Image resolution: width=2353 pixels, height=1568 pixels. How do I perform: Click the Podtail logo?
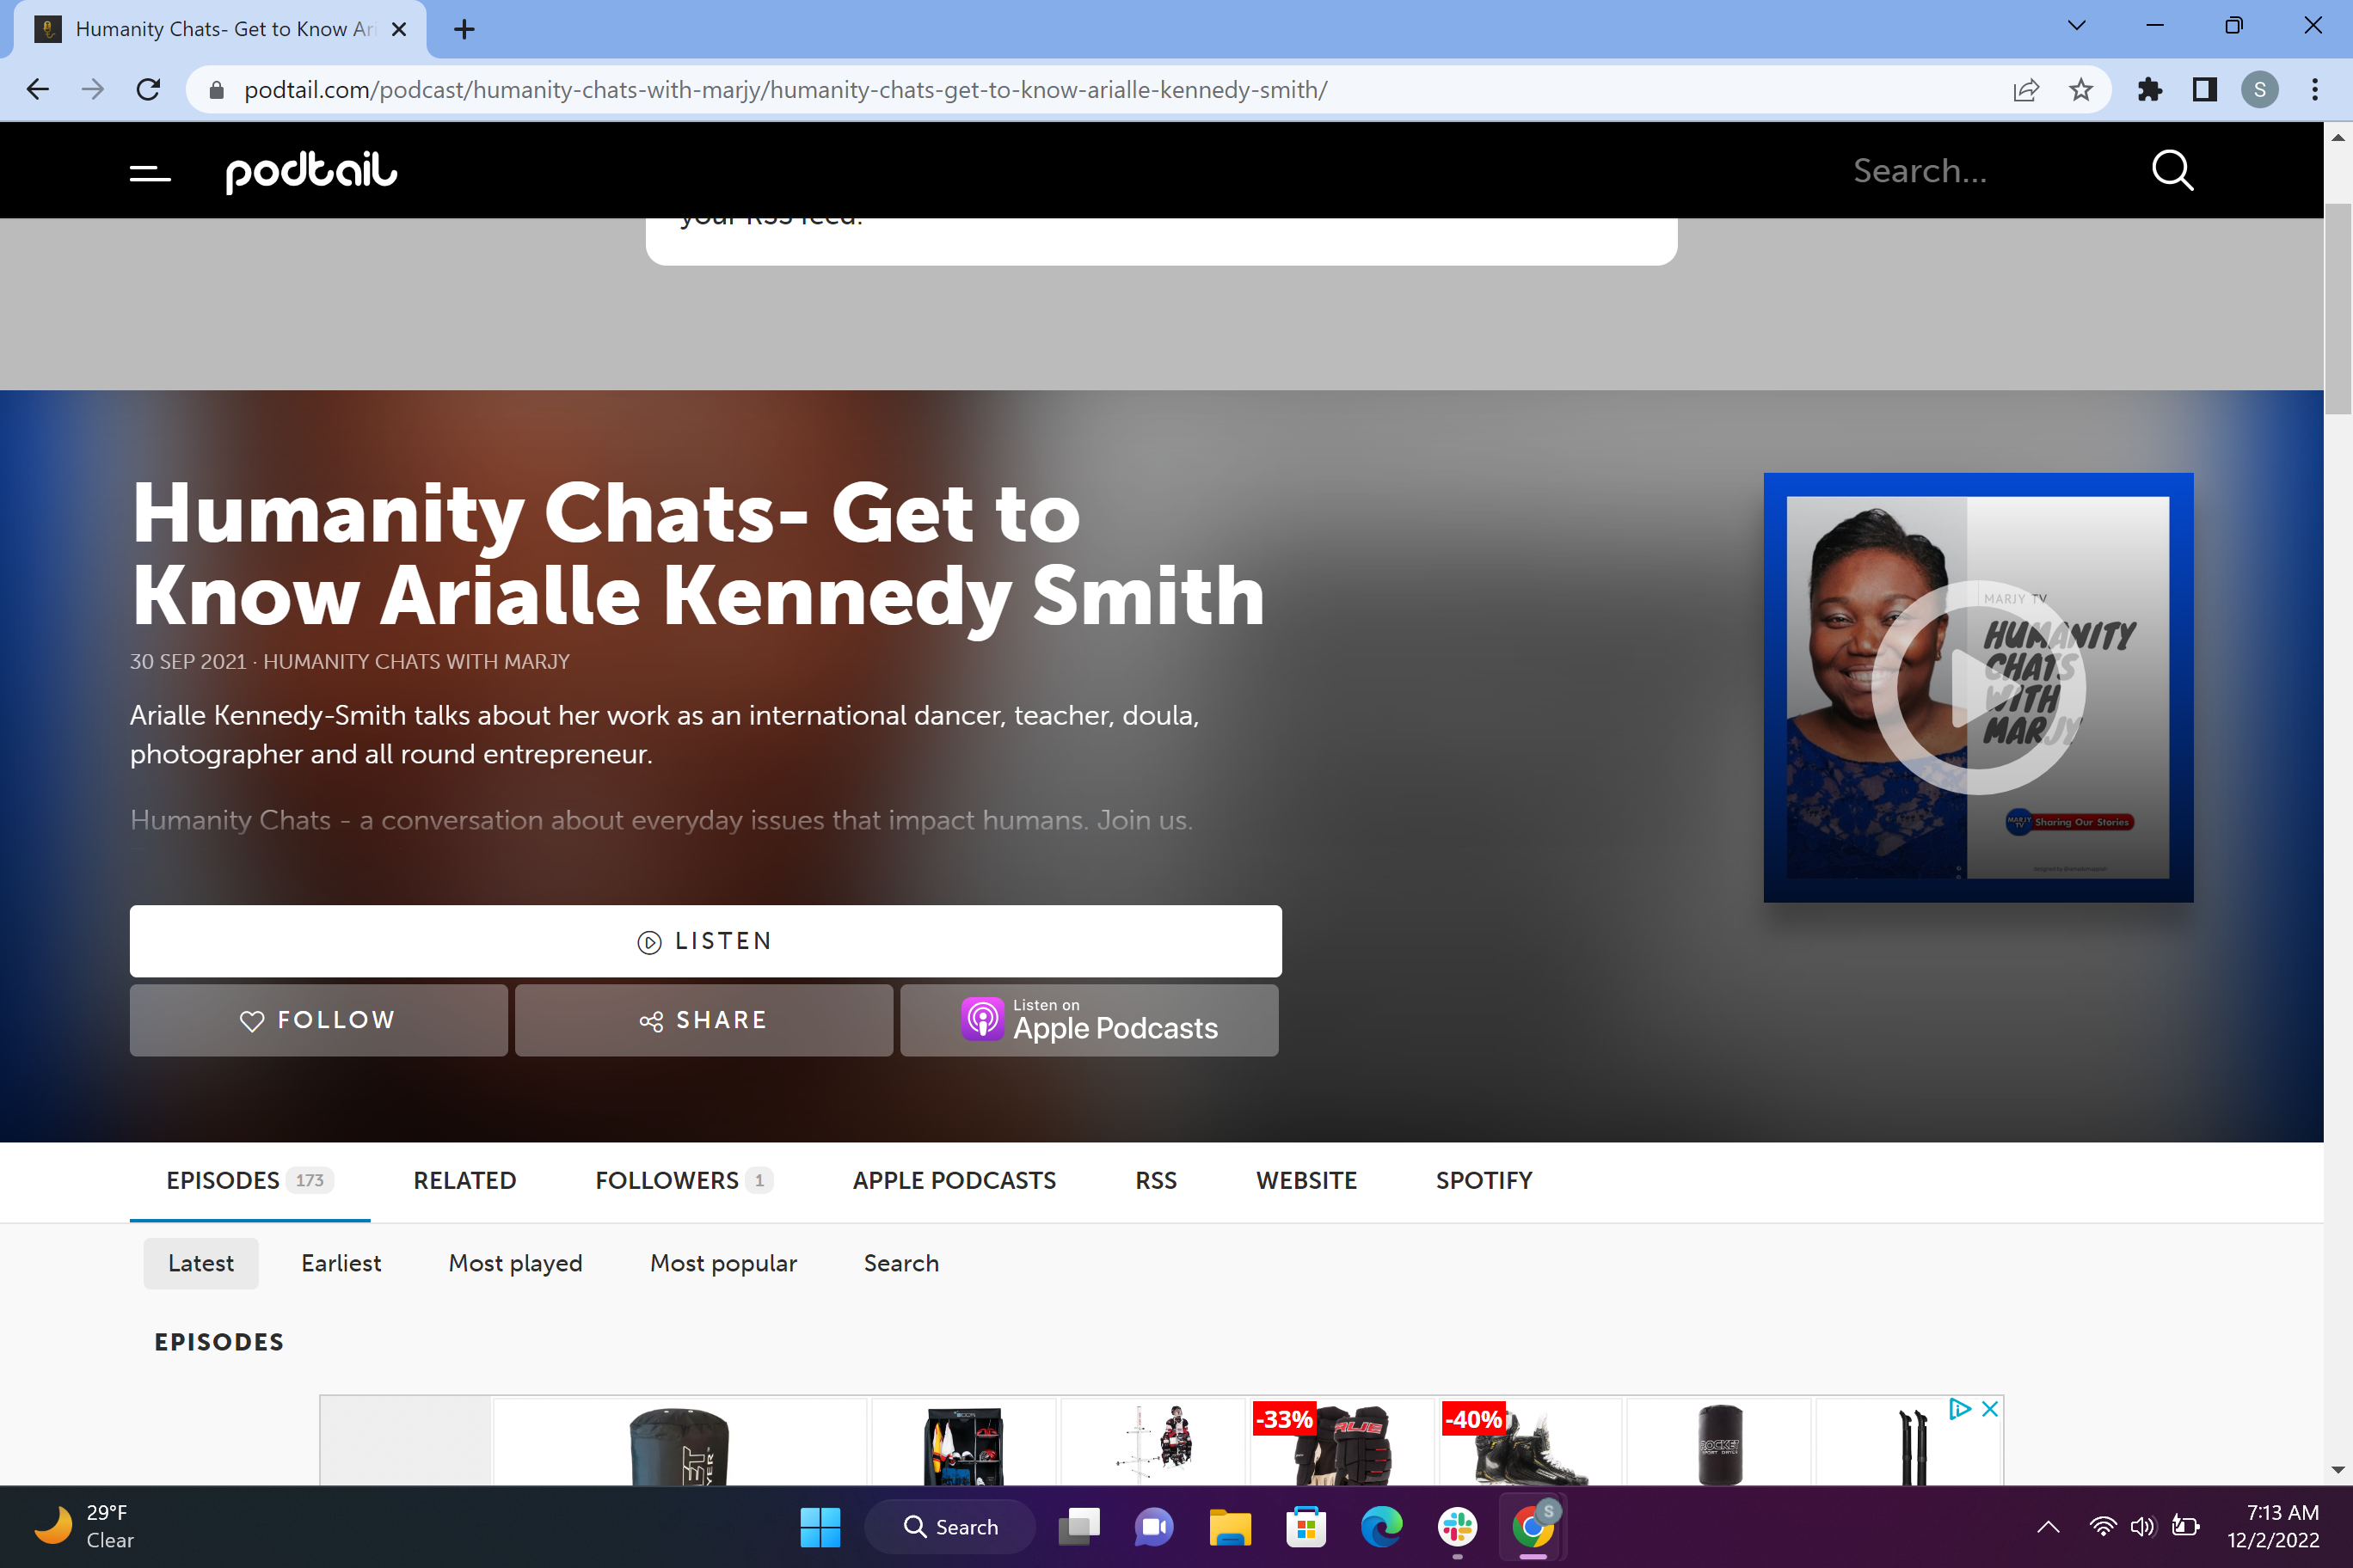[x=311, y=171]
